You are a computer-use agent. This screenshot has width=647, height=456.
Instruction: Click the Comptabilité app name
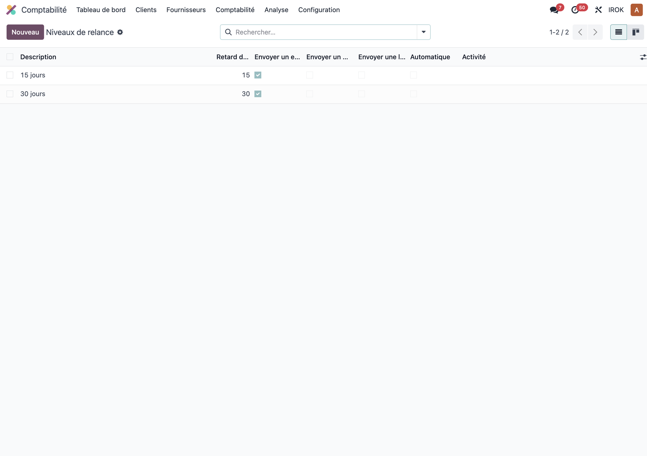[44, 10]
